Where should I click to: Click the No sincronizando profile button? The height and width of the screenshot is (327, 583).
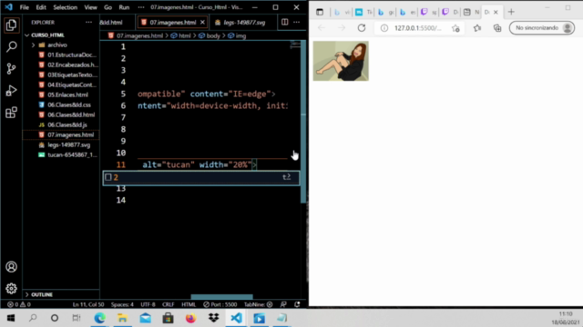click(542, 28)
